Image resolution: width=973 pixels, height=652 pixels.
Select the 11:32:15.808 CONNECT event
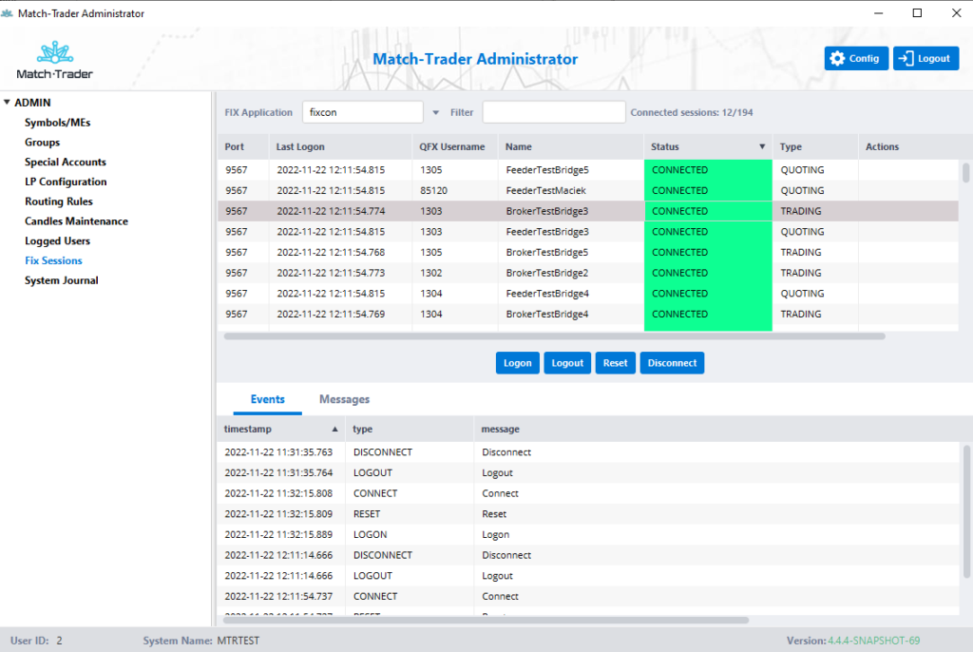[x=588, y=493]
